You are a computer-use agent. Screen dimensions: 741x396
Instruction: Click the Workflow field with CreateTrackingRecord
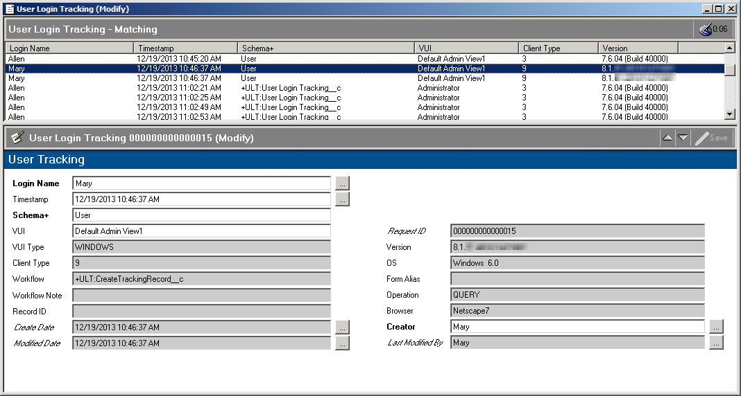click(x=202, y=279)
